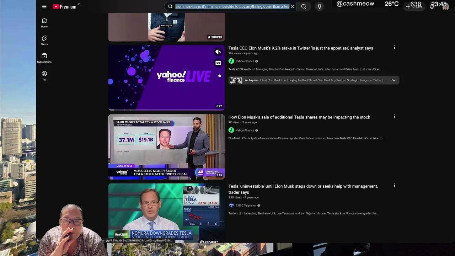This screenshot has height=256, width=455.
Task: Open "Tesla 'uninvestable' until Elon Musk steps down" video
Action: pos(303,189)
